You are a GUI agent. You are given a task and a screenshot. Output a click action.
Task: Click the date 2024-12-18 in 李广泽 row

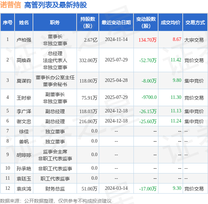click(116, 111)
